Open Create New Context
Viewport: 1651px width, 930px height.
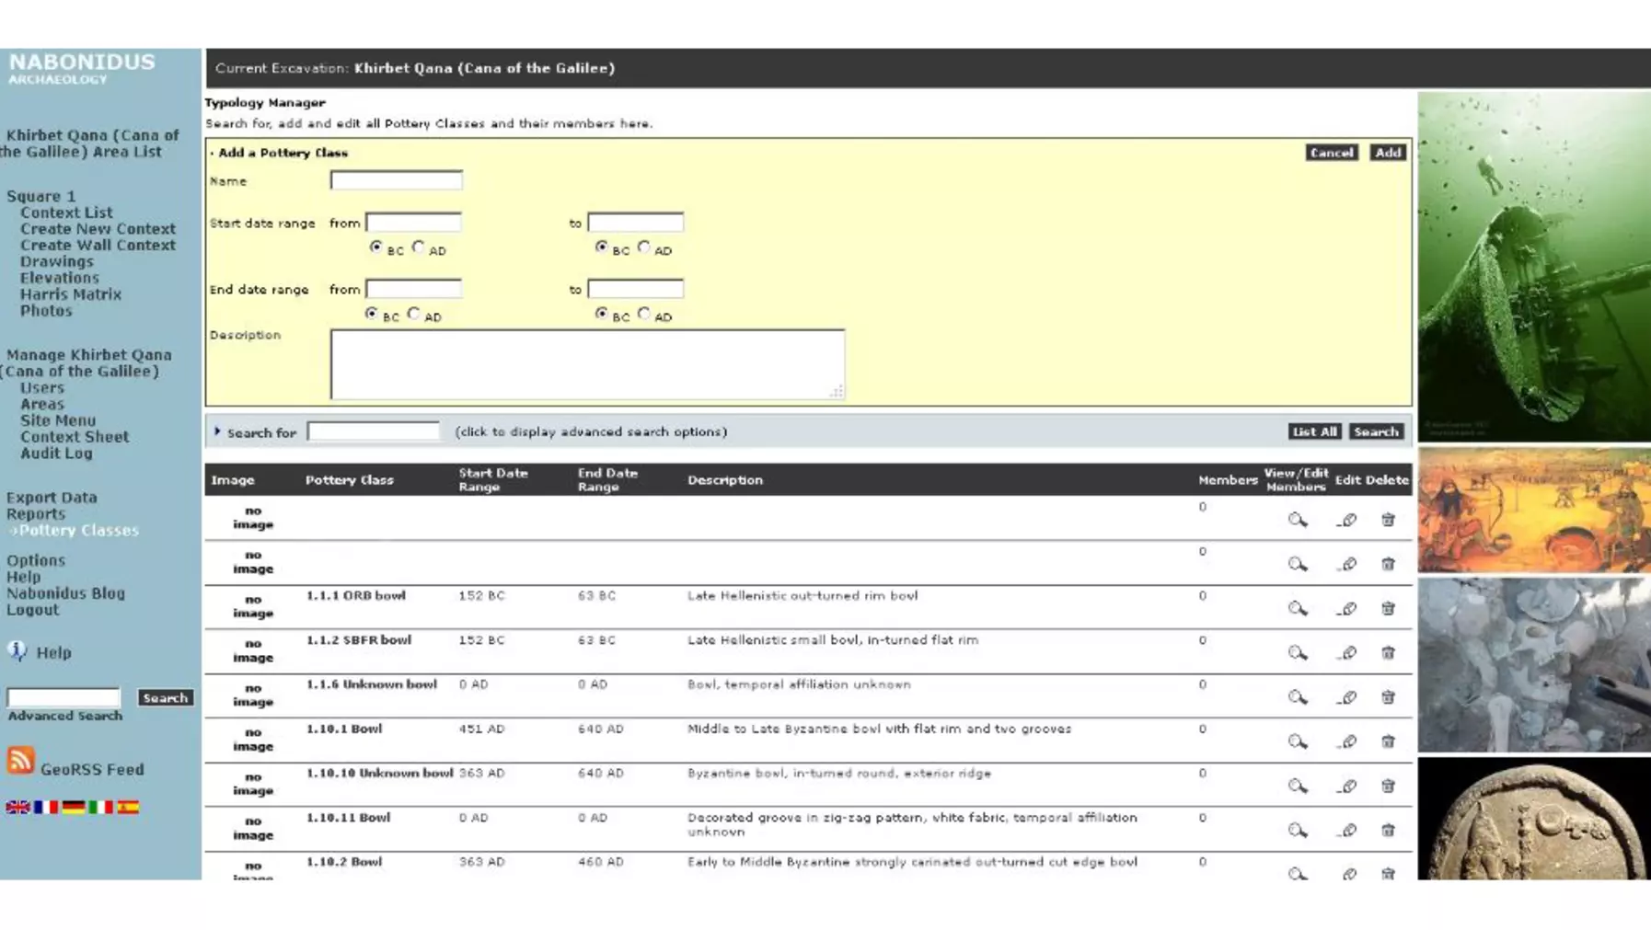(x=98, y=229)
